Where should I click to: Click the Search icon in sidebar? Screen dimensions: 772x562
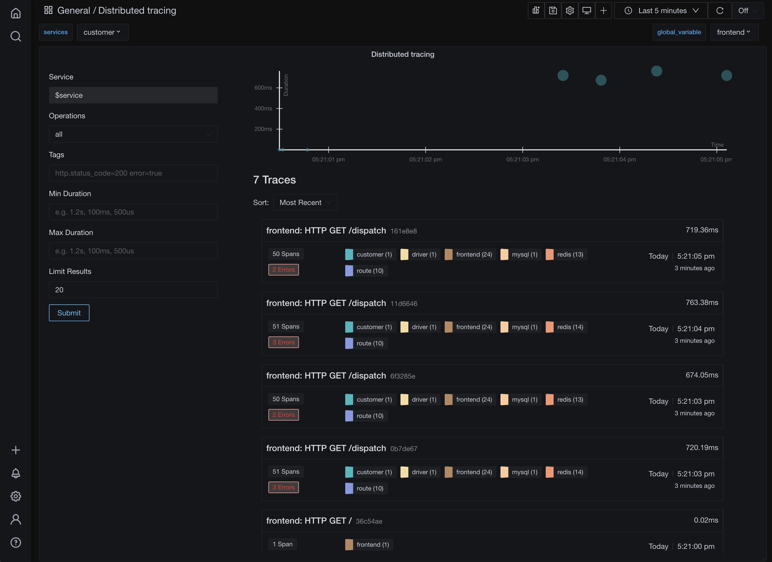pyautogui.click(x=16, y=36)
